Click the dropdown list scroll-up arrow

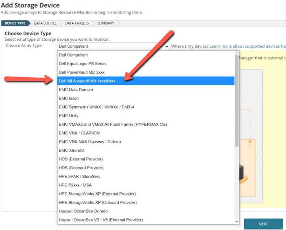pyautogui.click(x=237, y=53)
